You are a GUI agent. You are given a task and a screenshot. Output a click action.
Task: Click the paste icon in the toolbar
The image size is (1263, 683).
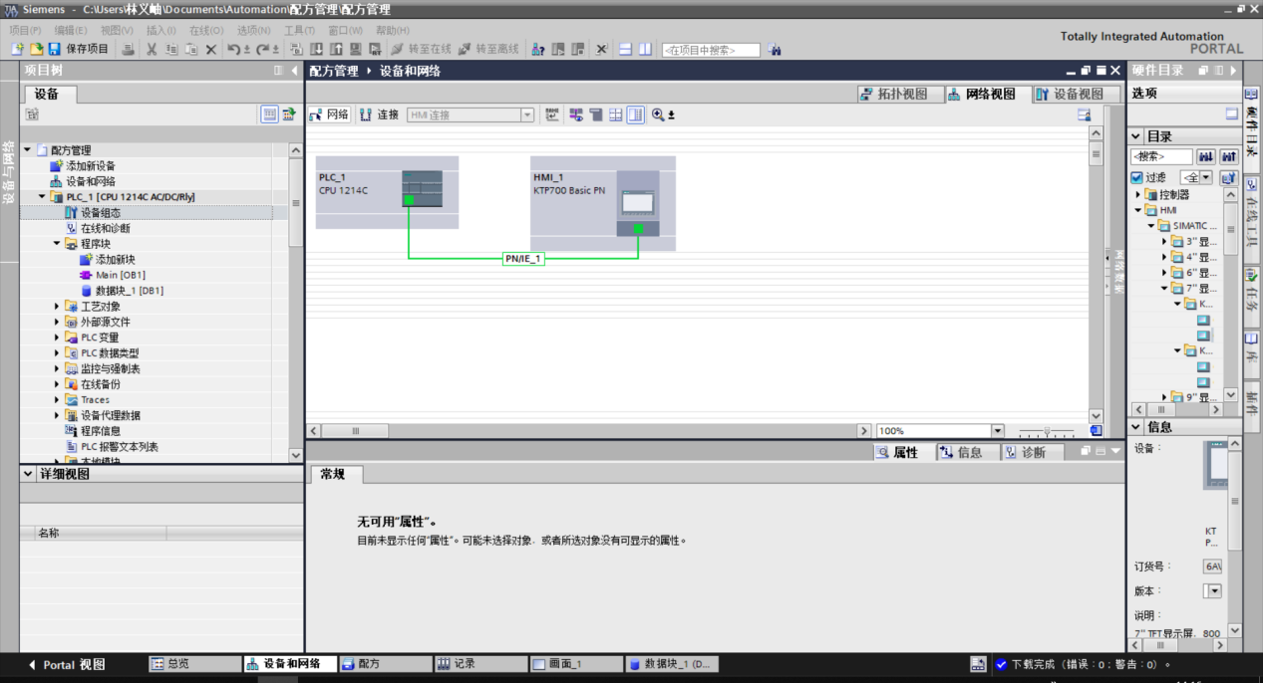[190, 49]
